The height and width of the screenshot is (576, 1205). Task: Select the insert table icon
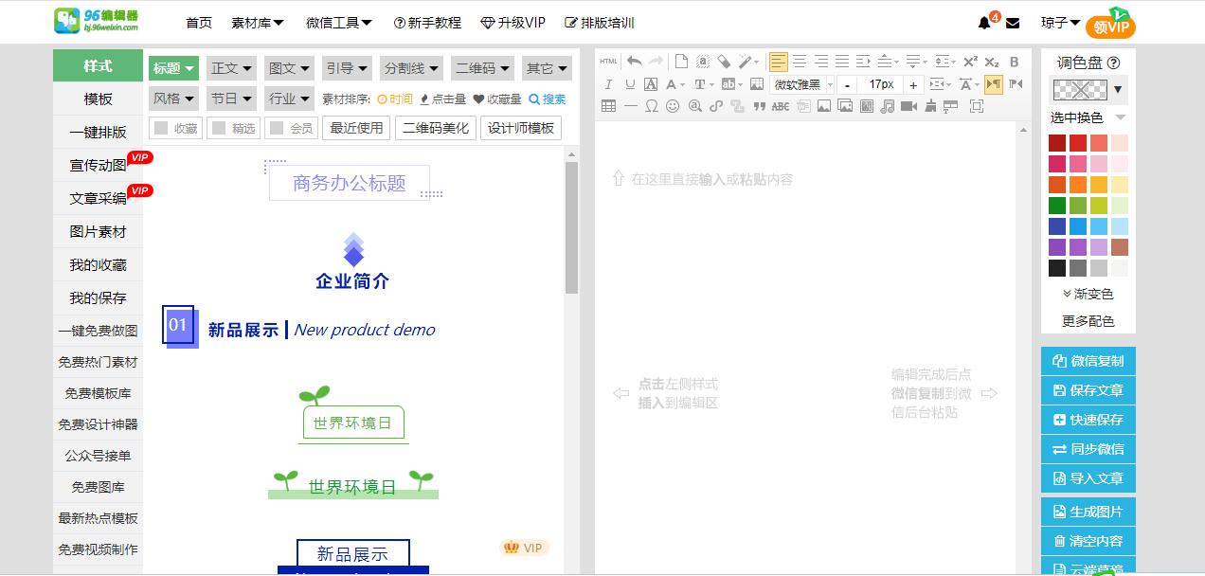pos(610,106)
